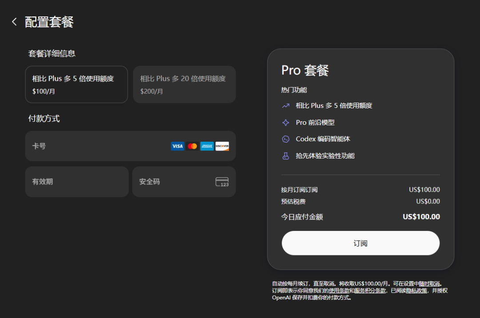Focus the 安全码 security code field
Screen dimensions: 480x318
coord(184,182)
